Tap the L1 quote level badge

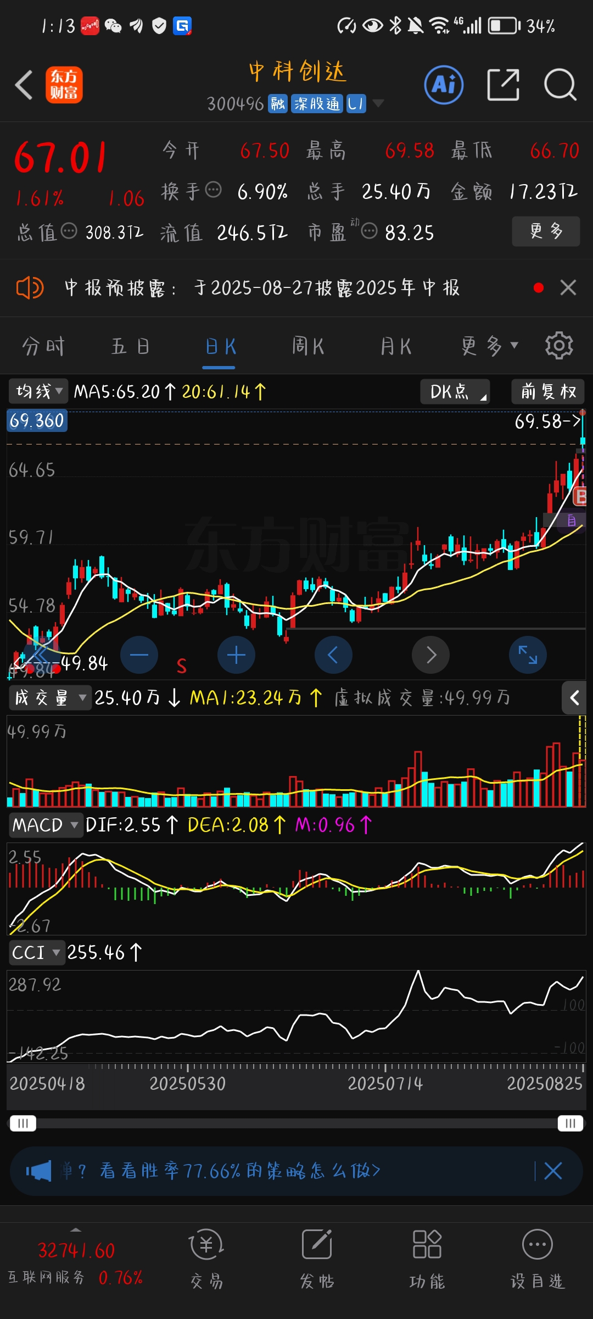(356, 103)
